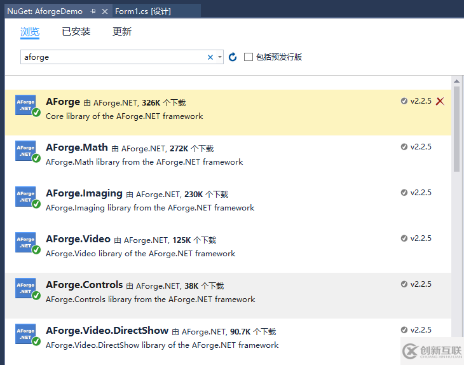The image size is (464, 365).
Task: Click the 230K 个下载 download count
Action: pyautogui.click(x=206, y=195)
